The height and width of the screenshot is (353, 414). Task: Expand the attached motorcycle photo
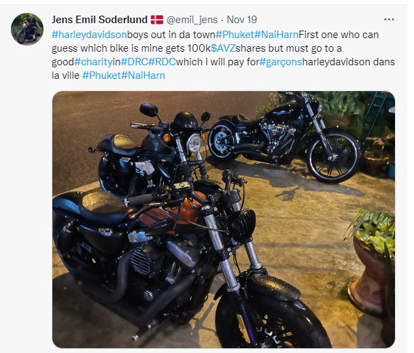pos(223,218)
